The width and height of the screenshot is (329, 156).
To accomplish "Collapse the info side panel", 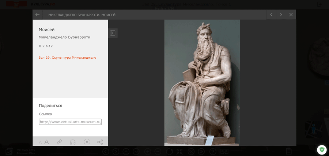I will tap(113, 33).
